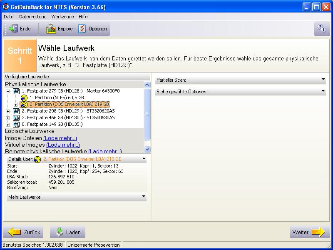Open the Explorer toolbar button
333x250 pixels.
tap(60, 29)
